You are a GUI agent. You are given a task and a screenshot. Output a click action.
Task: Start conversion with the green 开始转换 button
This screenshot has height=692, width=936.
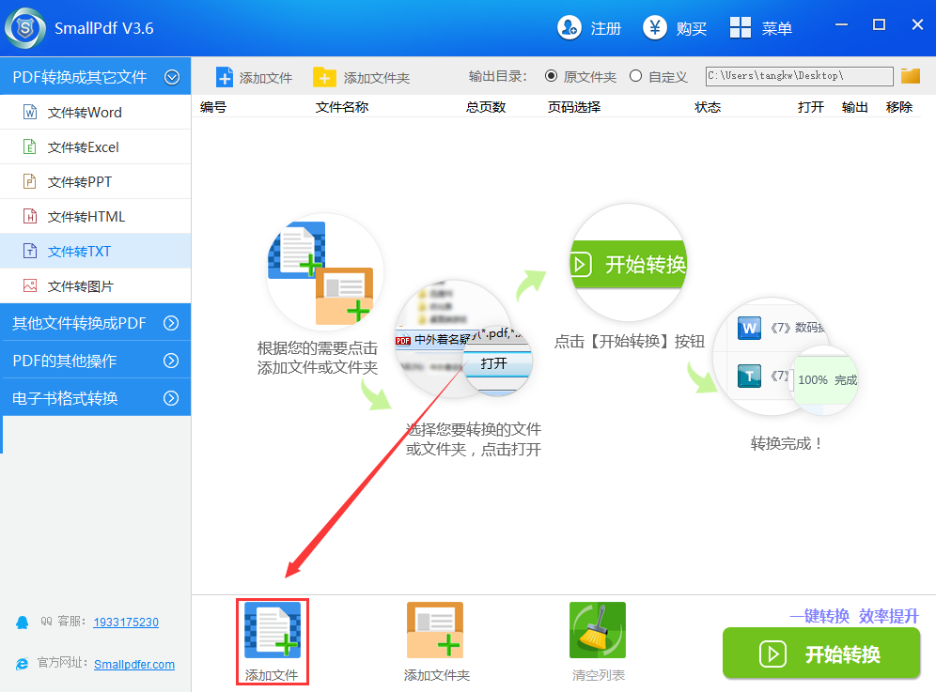pos(820,654)
